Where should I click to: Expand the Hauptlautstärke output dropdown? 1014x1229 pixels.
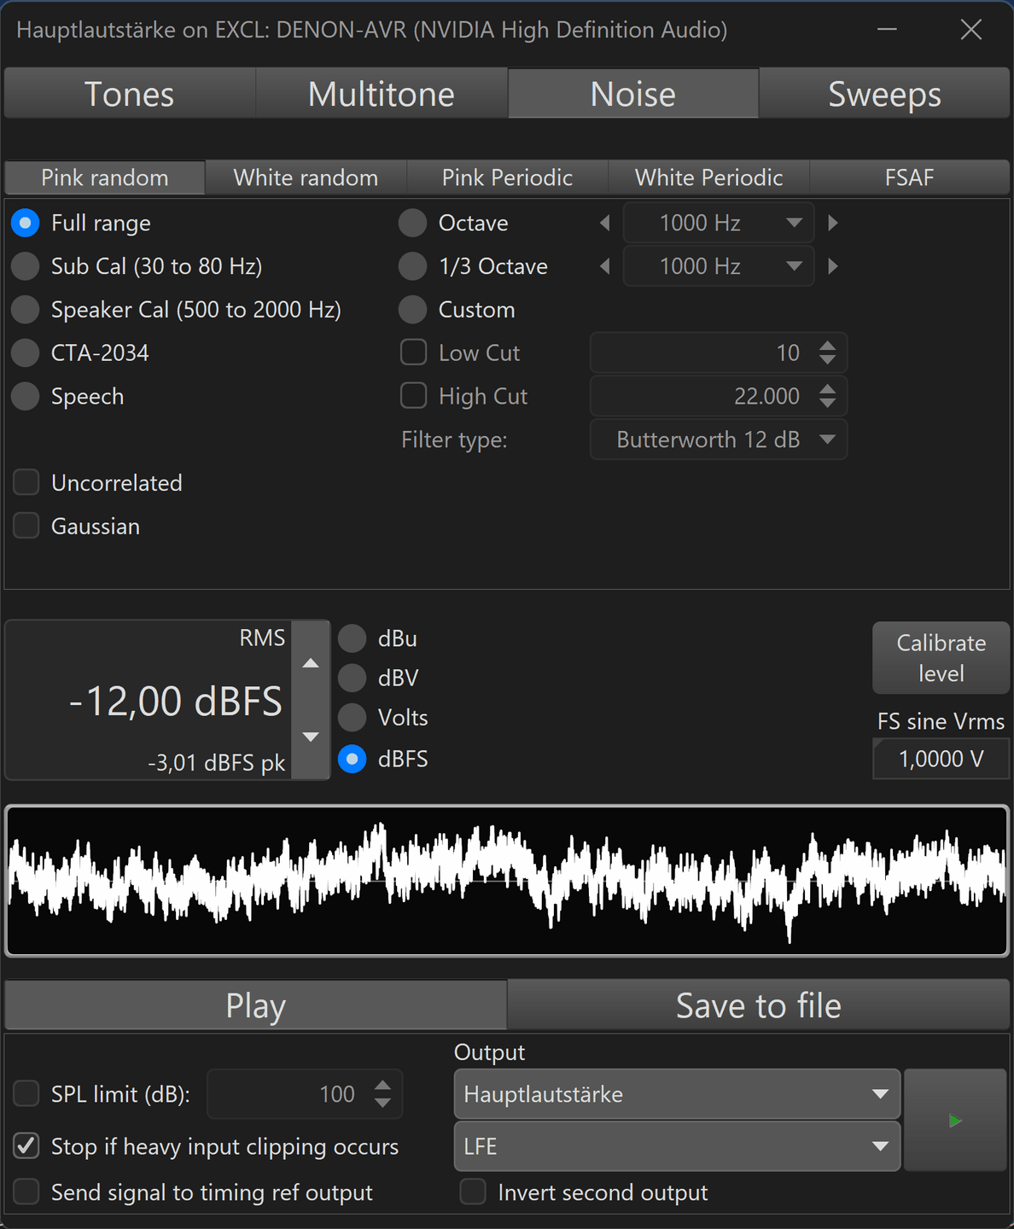point(677,1094)
